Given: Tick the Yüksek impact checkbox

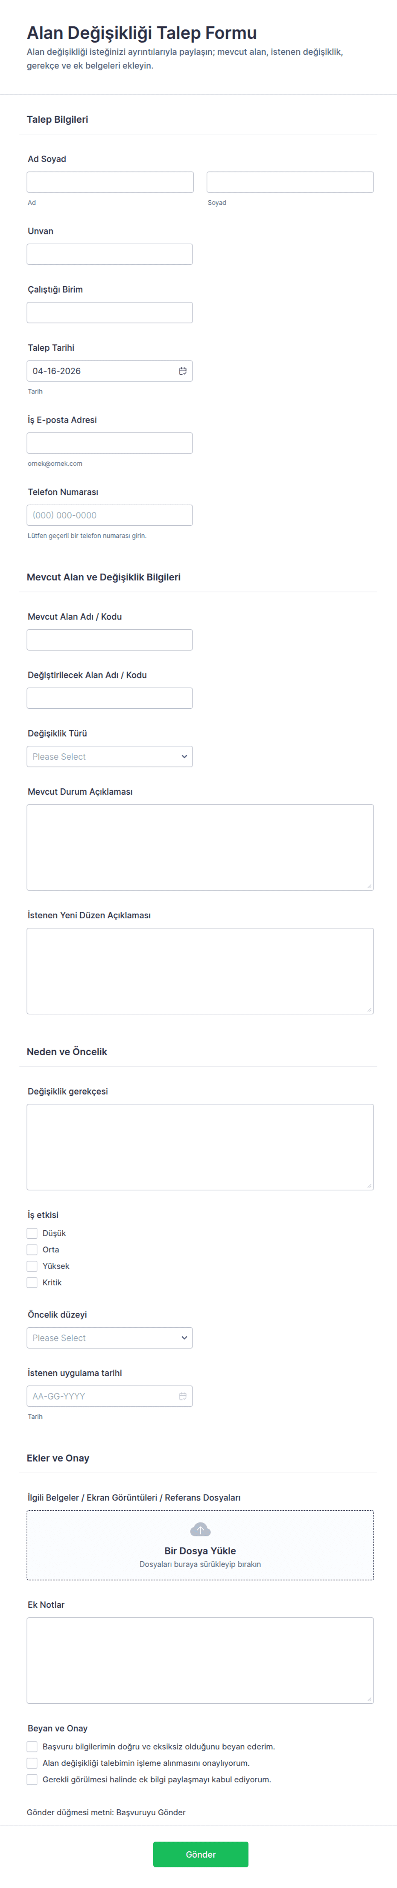Looking at the screenshot, I should 32,1267.
